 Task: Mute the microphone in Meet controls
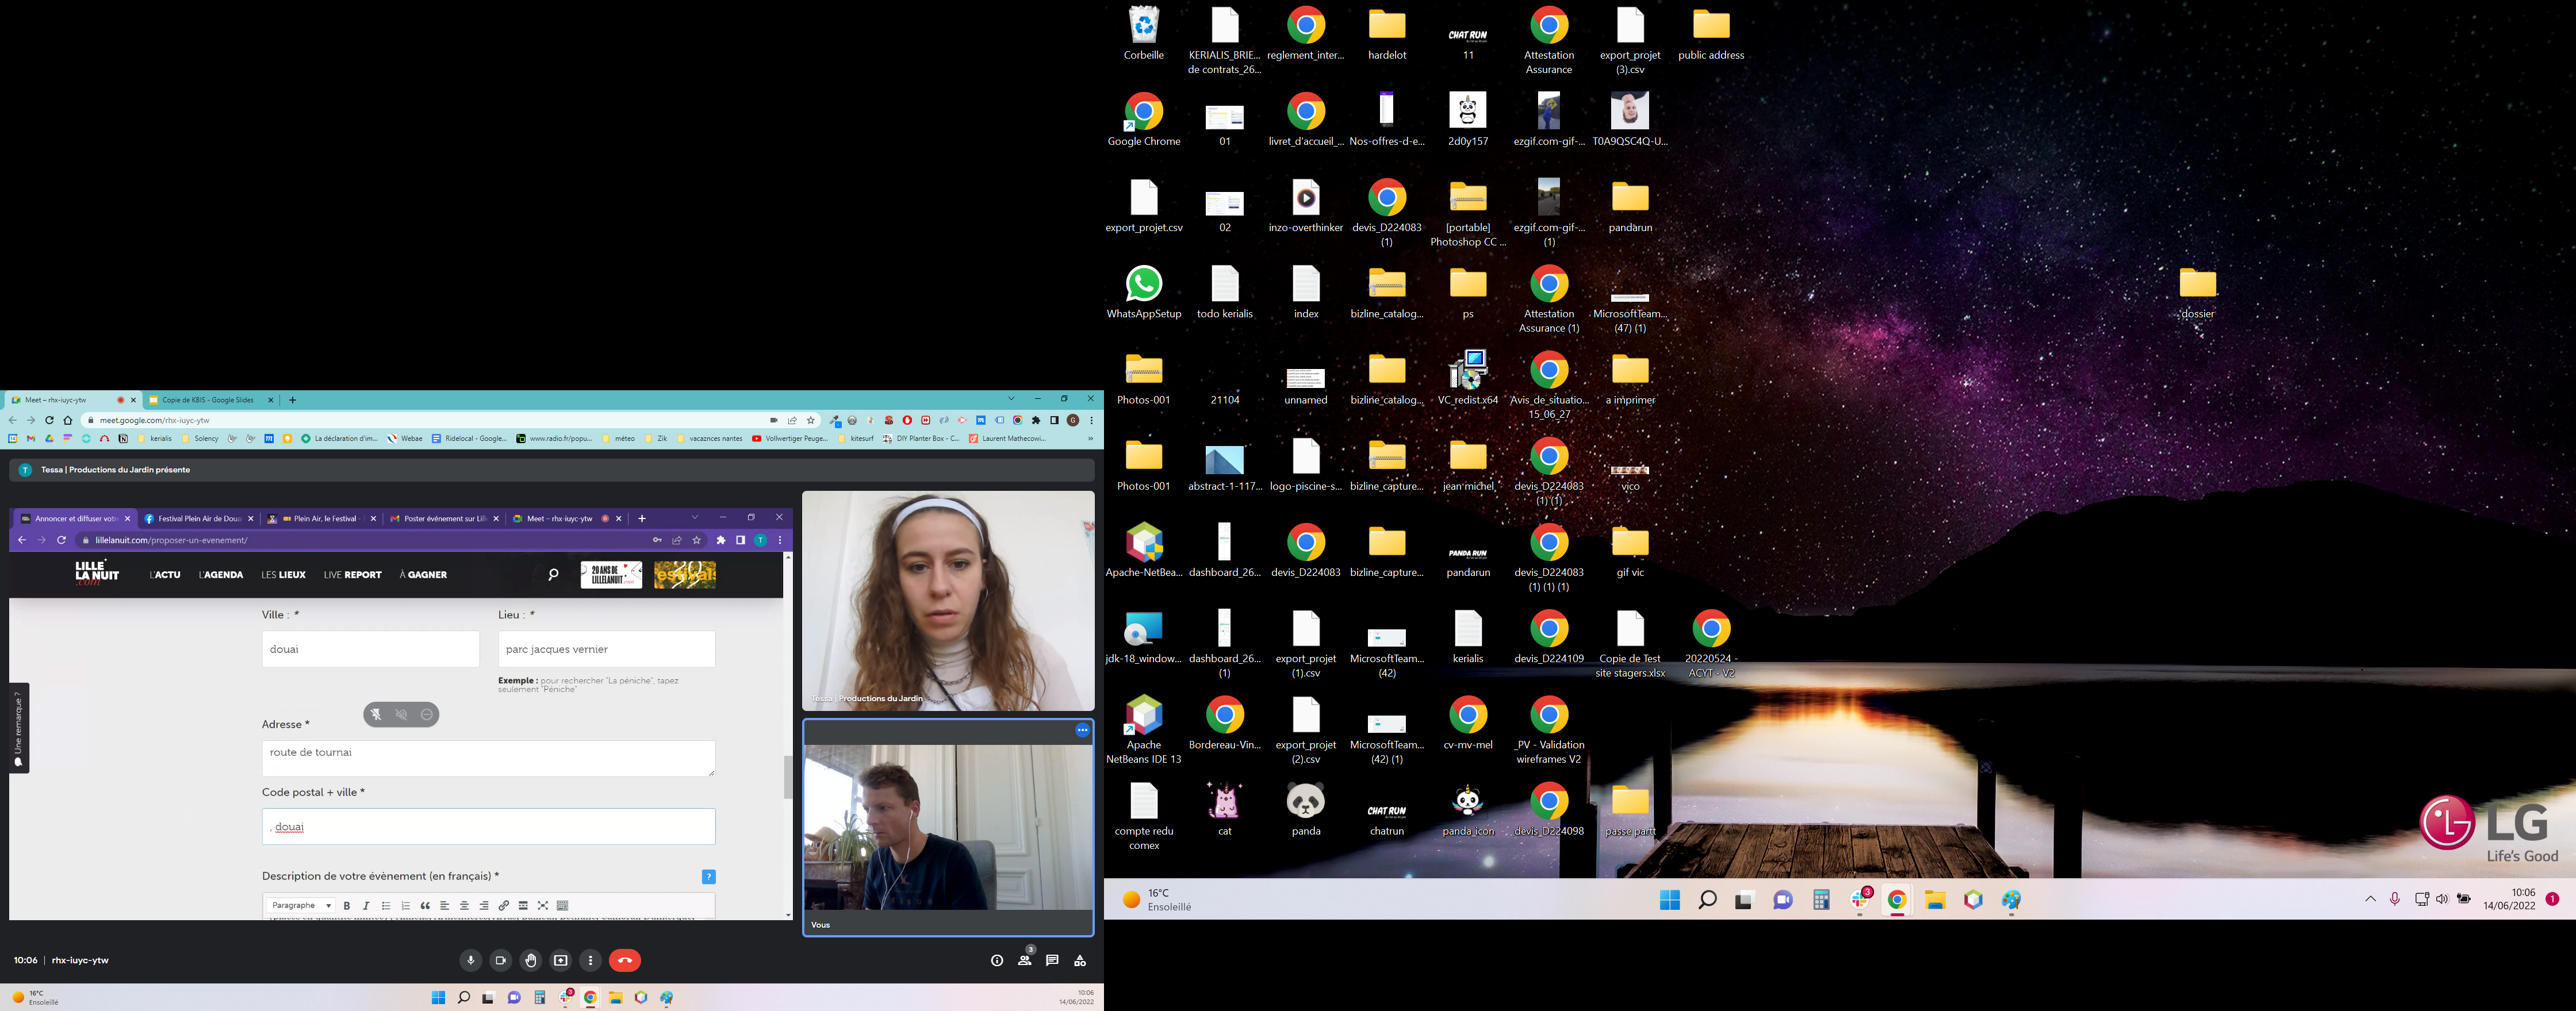tap(470, 960)
